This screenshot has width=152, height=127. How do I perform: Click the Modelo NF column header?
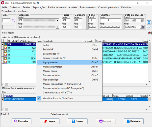tap(13, 41)
